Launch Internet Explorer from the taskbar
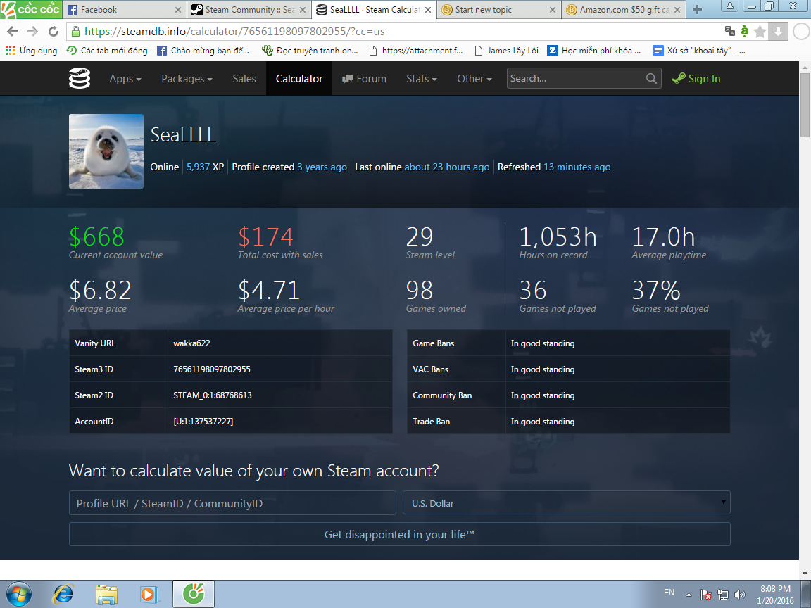Screen dimensions: 811x608 [63, 594]
